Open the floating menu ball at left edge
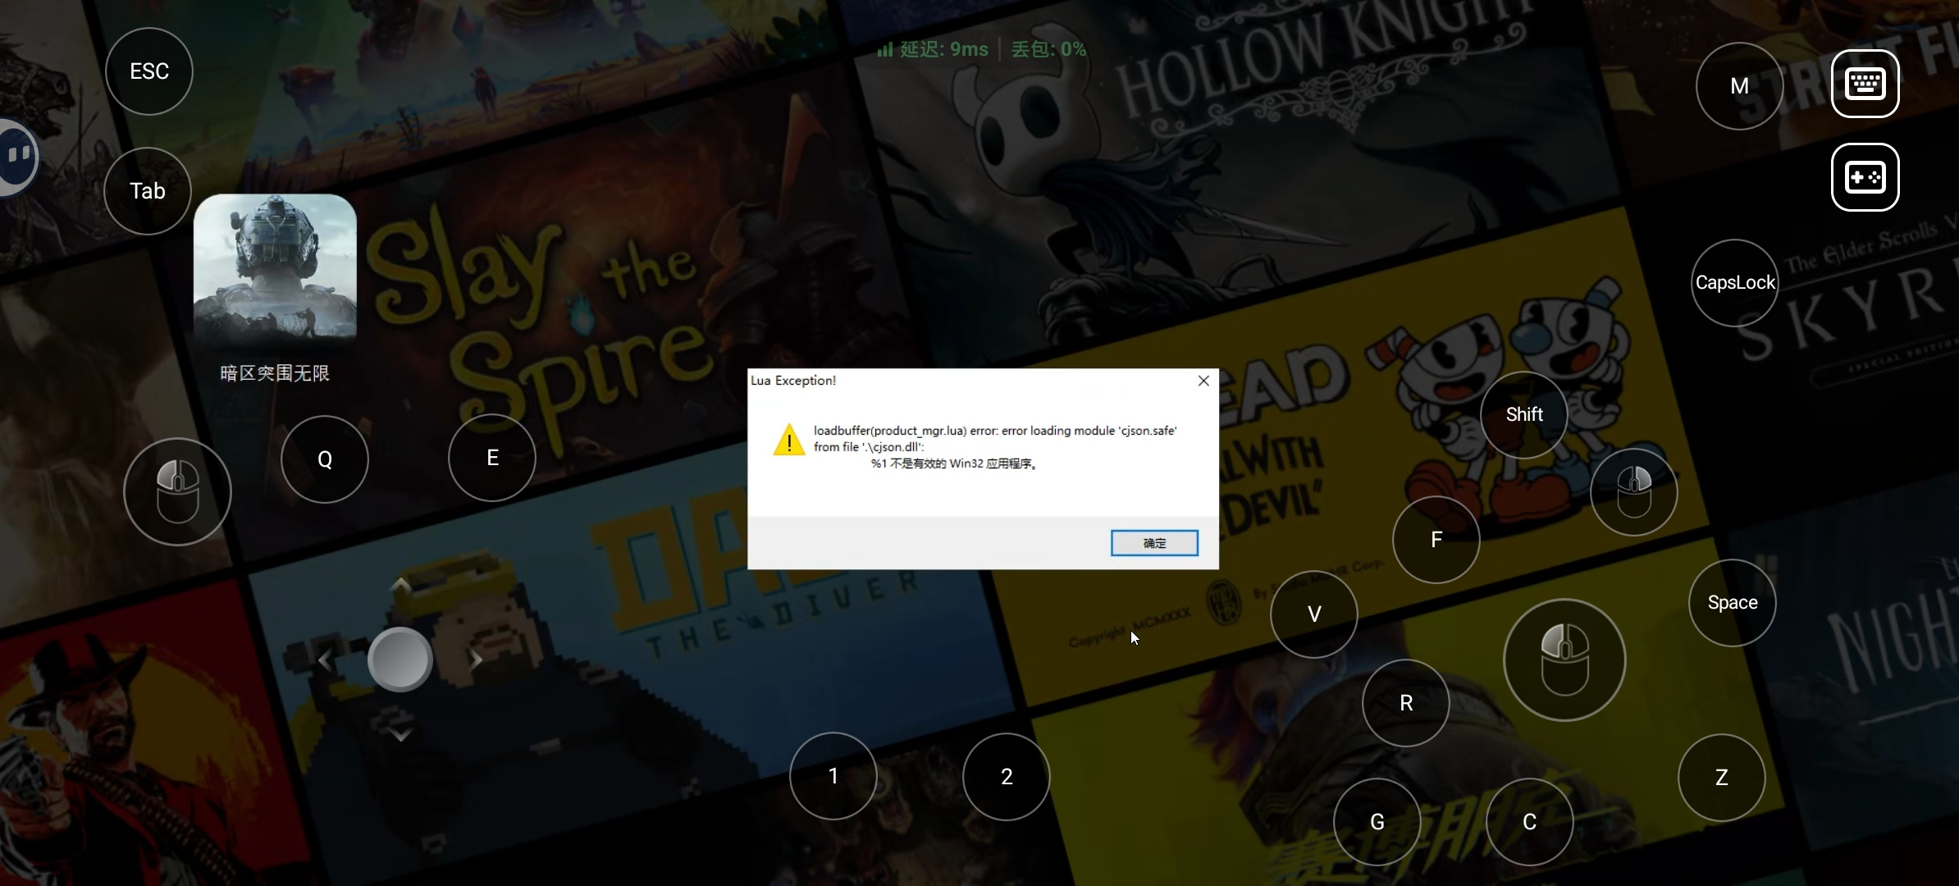The image size is (1959, 886). point(16,157)
